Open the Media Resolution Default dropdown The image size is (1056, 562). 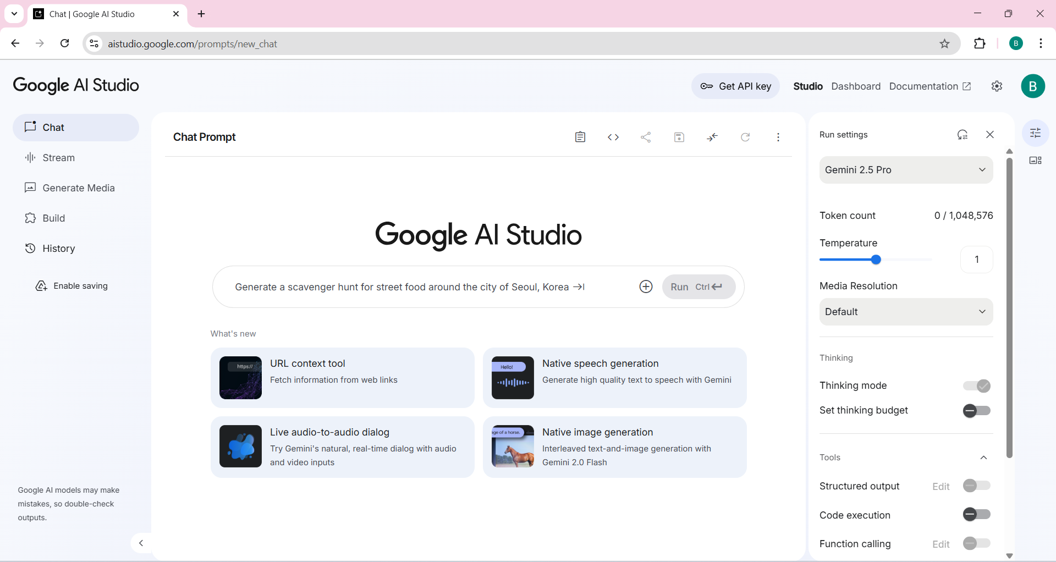906,312
